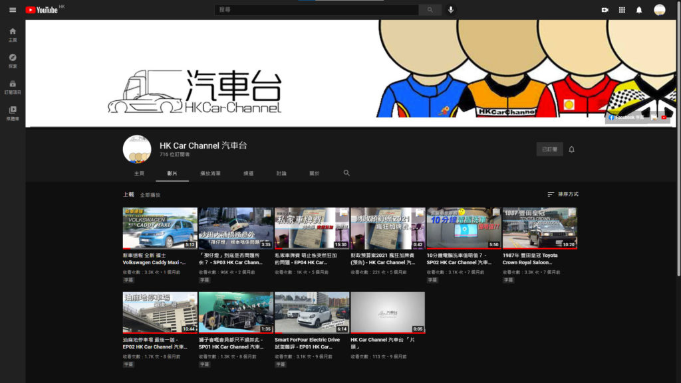Click the EP02 HK Car Channel title
Image resolution: width=681 pixels, height=383 pixels.
pos(155,343)
